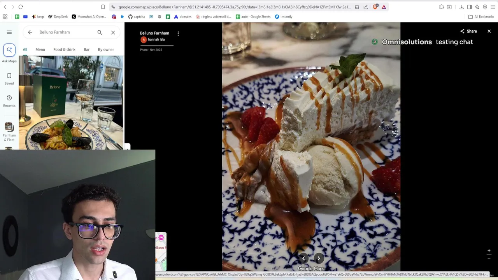Open the three-dot menu beside Belluno Farnham
Screen dimensions: 498x280
pos(178,34)
